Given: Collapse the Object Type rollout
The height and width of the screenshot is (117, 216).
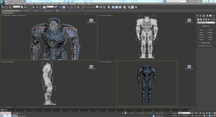Looking at the screenshot, I should 206,26.
